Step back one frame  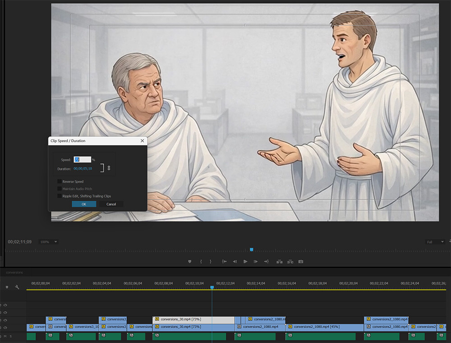(235, 262)
